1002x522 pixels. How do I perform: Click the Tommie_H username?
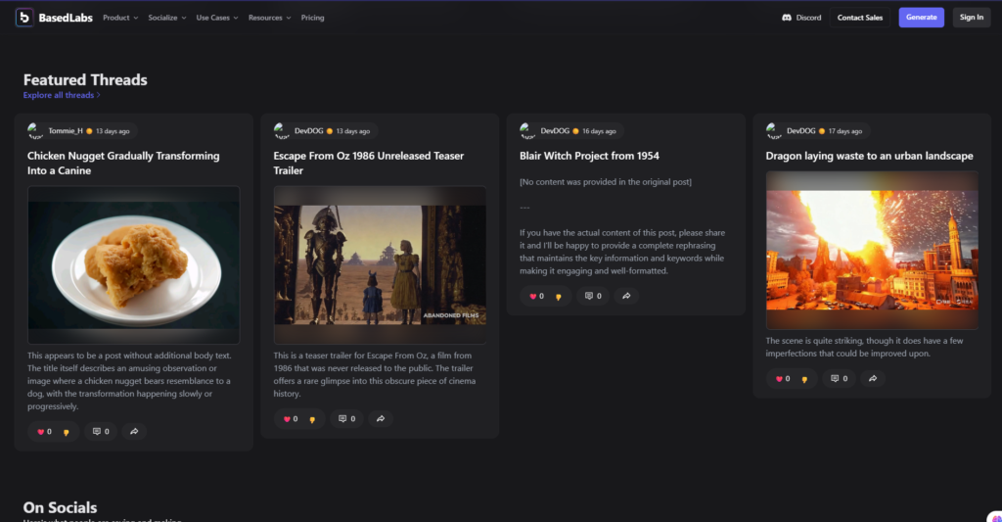click(x=66, y=131)
